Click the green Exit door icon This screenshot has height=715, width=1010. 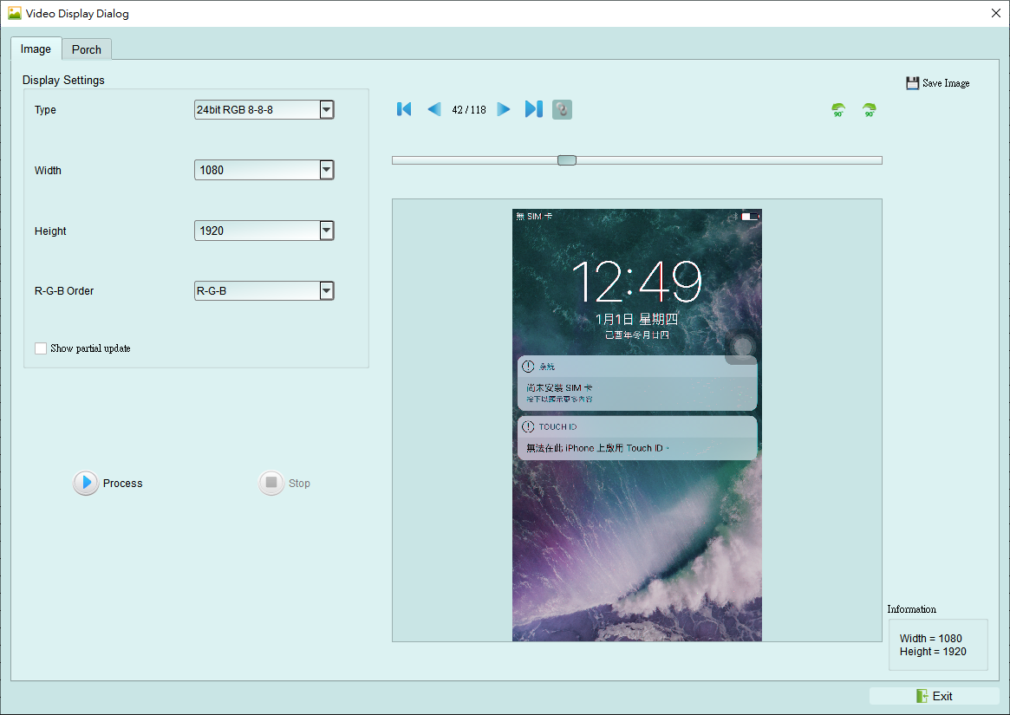922,696
